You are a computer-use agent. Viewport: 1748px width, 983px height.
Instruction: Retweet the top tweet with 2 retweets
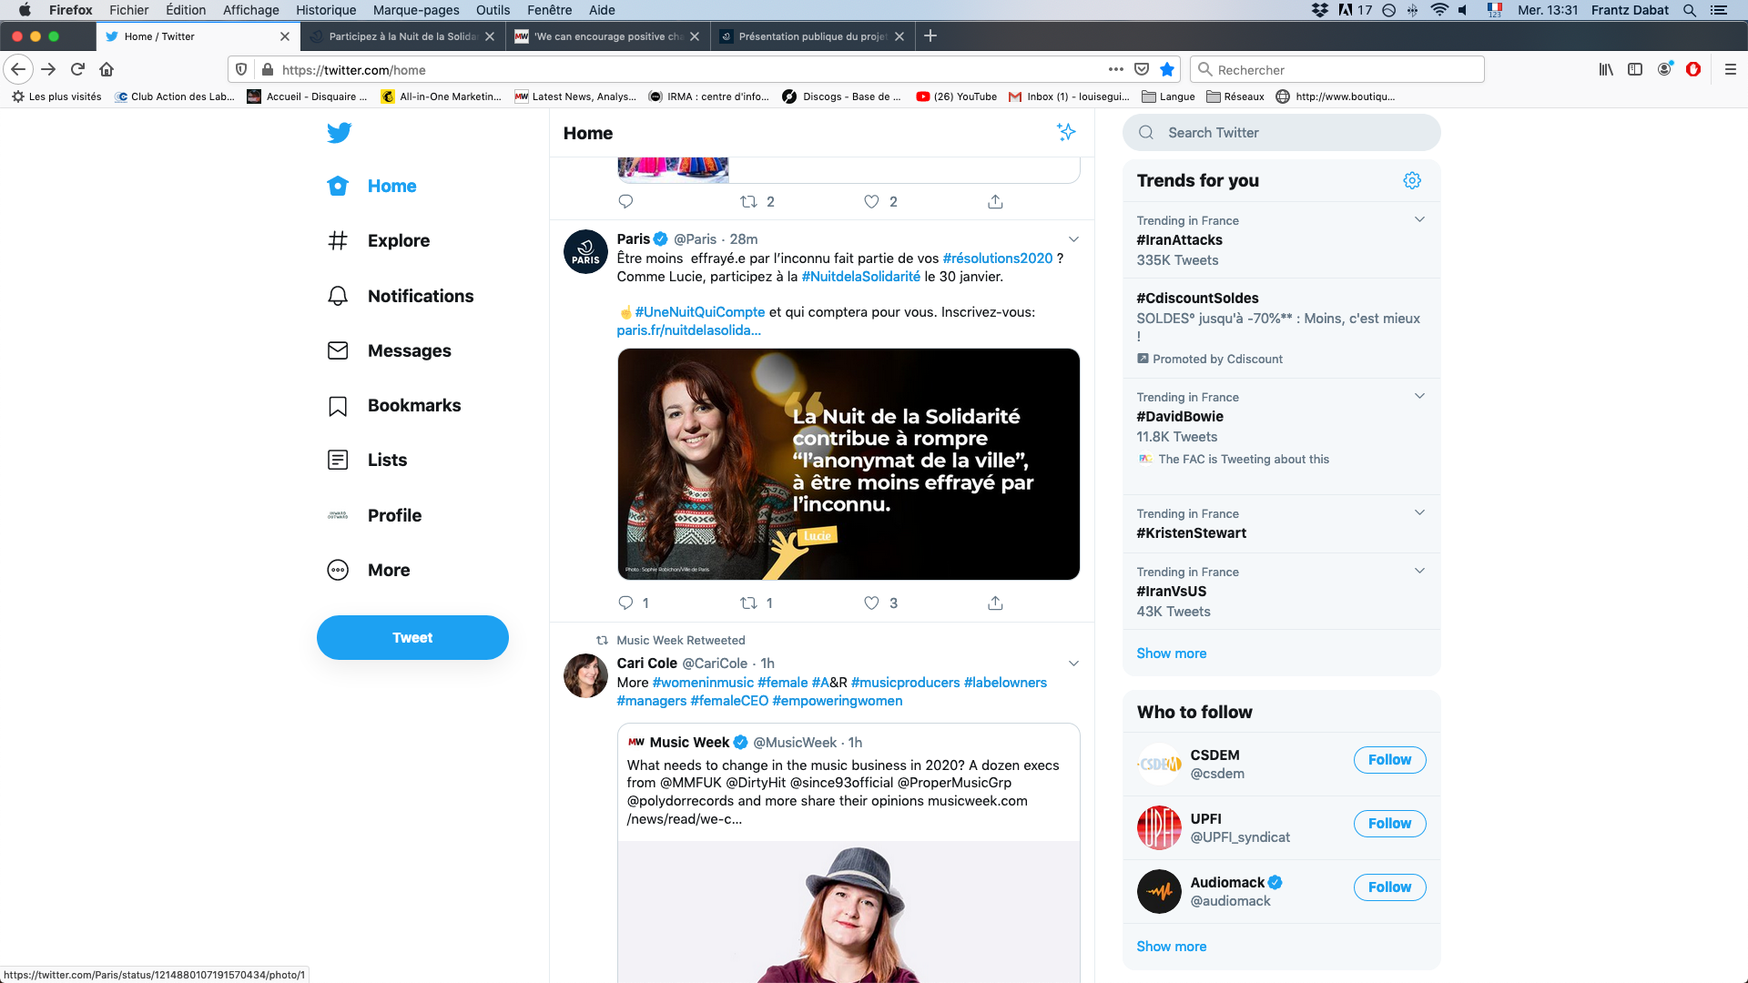(x=748, y=201)
